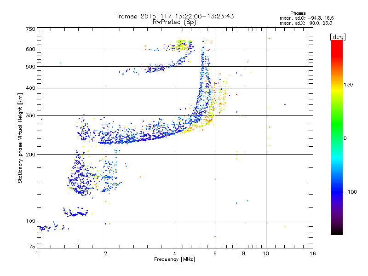Click x-axis tick label '10'
The height and width of the screenshot is (276, 368).
click(266, 253)
